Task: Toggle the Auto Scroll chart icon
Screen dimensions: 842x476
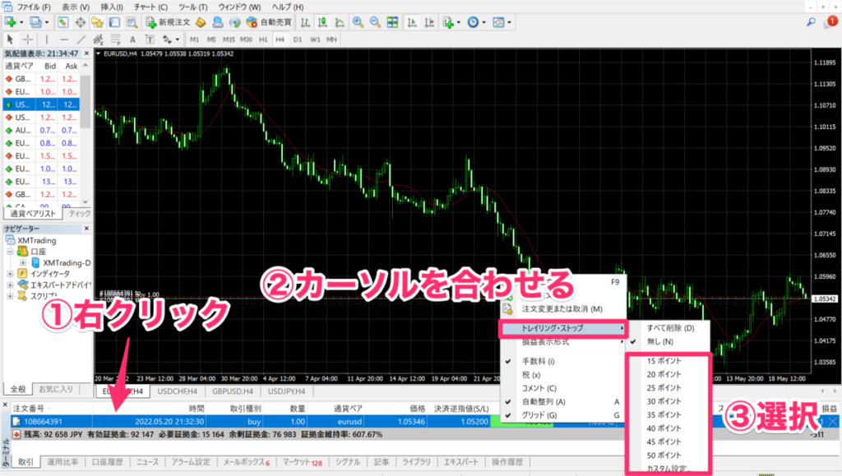Action: point(412,22)
